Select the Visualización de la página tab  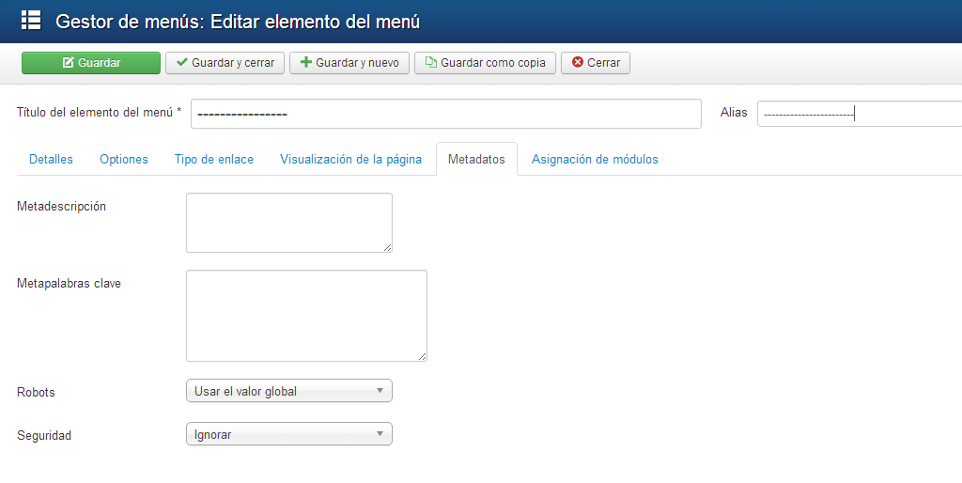pos(350,160)
